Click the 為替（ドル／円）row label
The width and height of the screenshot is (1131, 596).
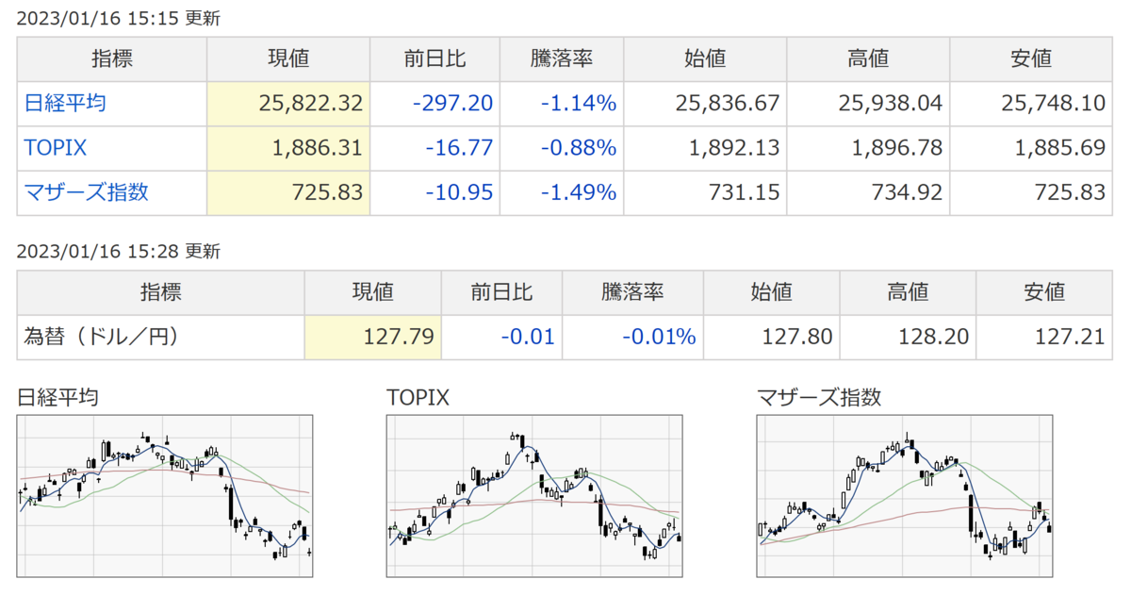(101, 337)
